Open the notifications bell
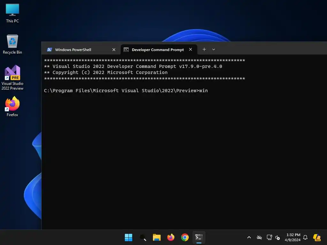Image resolution: width=327 pixels, height=245 pixels. [x=305, y=237]
